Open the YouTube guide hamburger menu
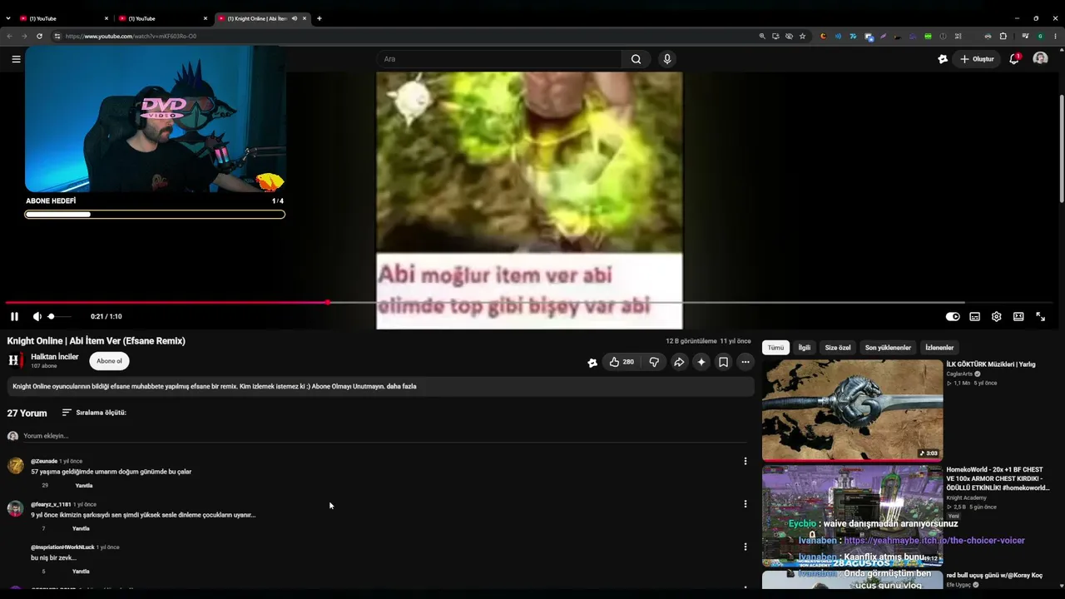This screenshot has width=1065, height=599. [x=16, y=59]
